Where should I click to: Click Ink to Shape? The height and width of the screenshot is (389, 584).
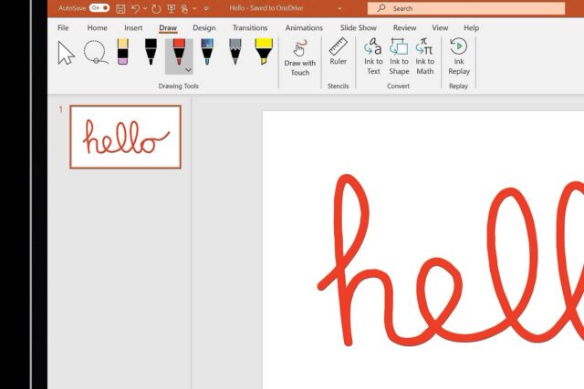coord(399,56)
